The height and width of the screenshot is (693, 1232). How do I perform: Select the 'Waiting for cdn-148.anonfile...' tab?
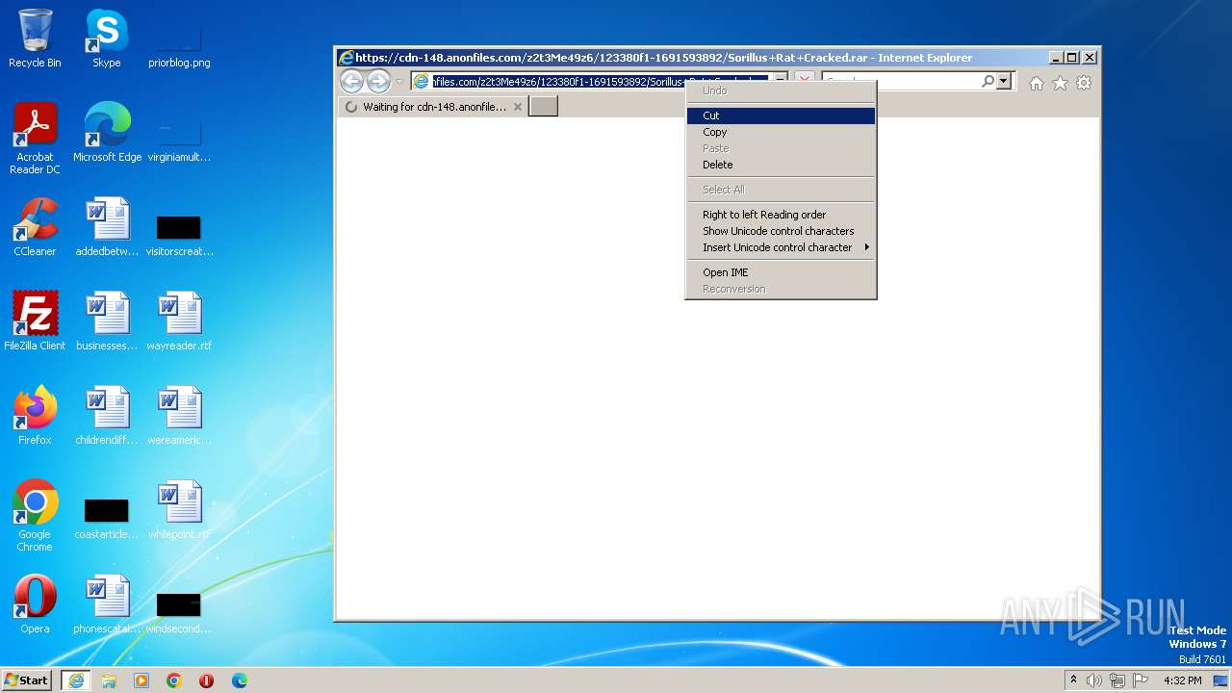pos(432,107)
